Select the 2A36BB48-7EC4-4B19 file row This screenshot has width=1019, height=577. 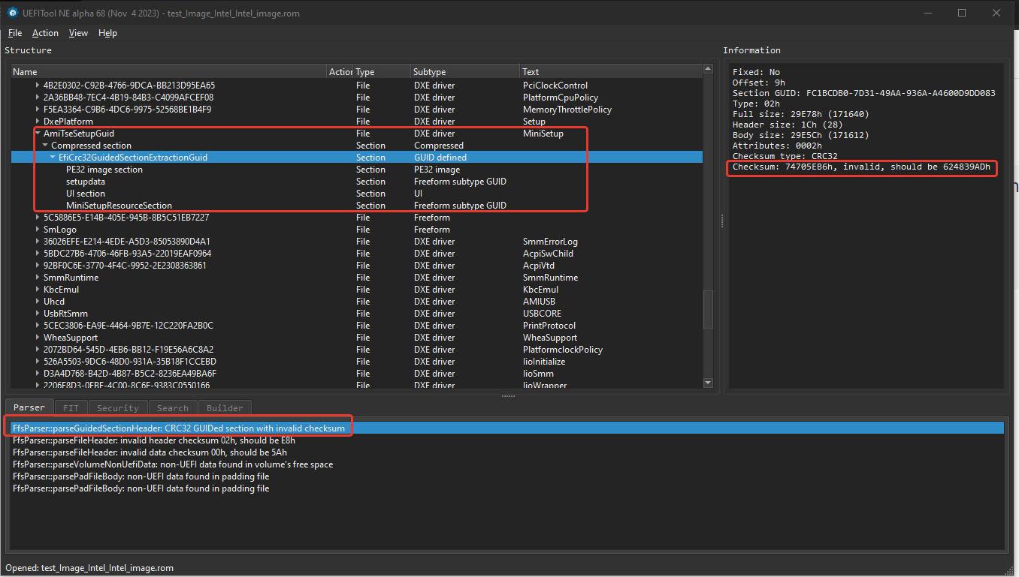(x=357, y=98)
